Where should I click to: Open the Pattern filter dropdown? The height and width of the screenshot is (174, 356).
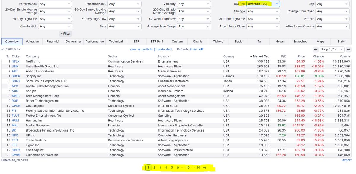pos(333,19)
